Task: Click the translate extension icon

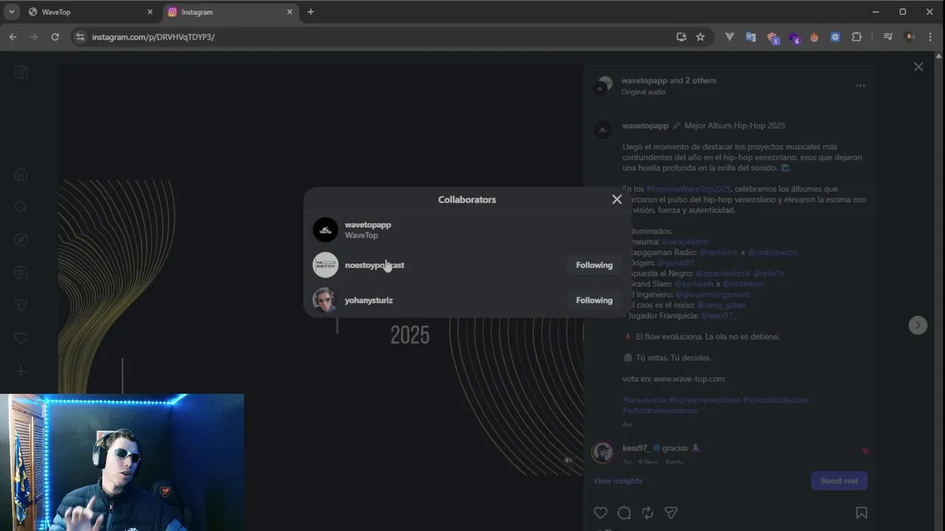Action: [751, 37]
